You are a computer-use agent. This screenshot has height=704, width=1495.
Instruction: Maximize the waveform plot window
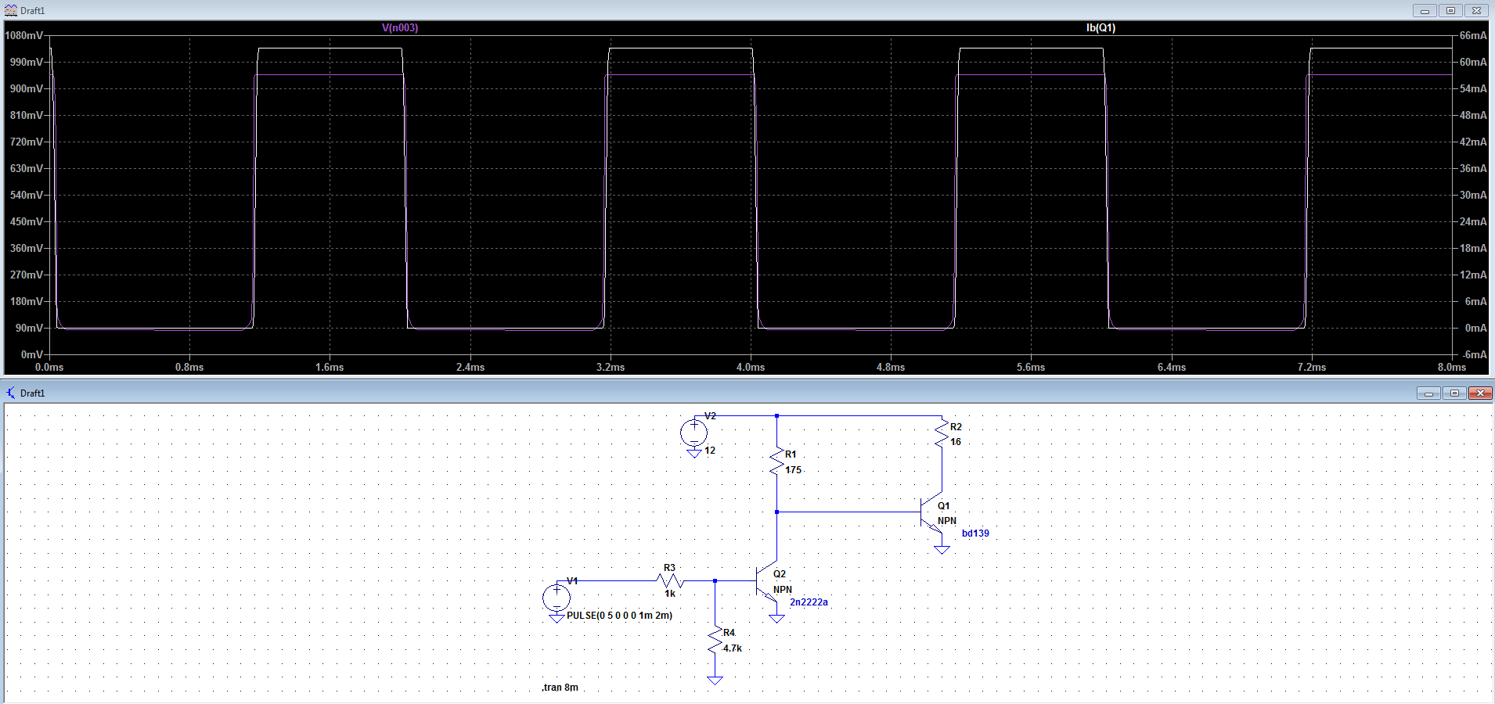click(x=1450, y=10)
